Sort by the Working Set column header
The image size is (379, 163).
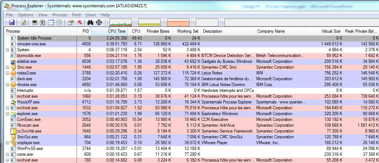(x=186, y=31)
